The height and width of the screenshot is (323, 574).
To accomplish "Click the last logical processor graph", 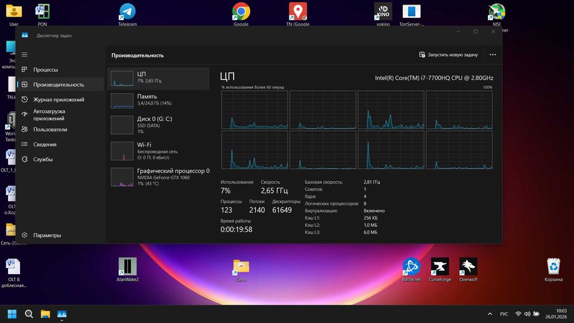I will pos(459,150).
